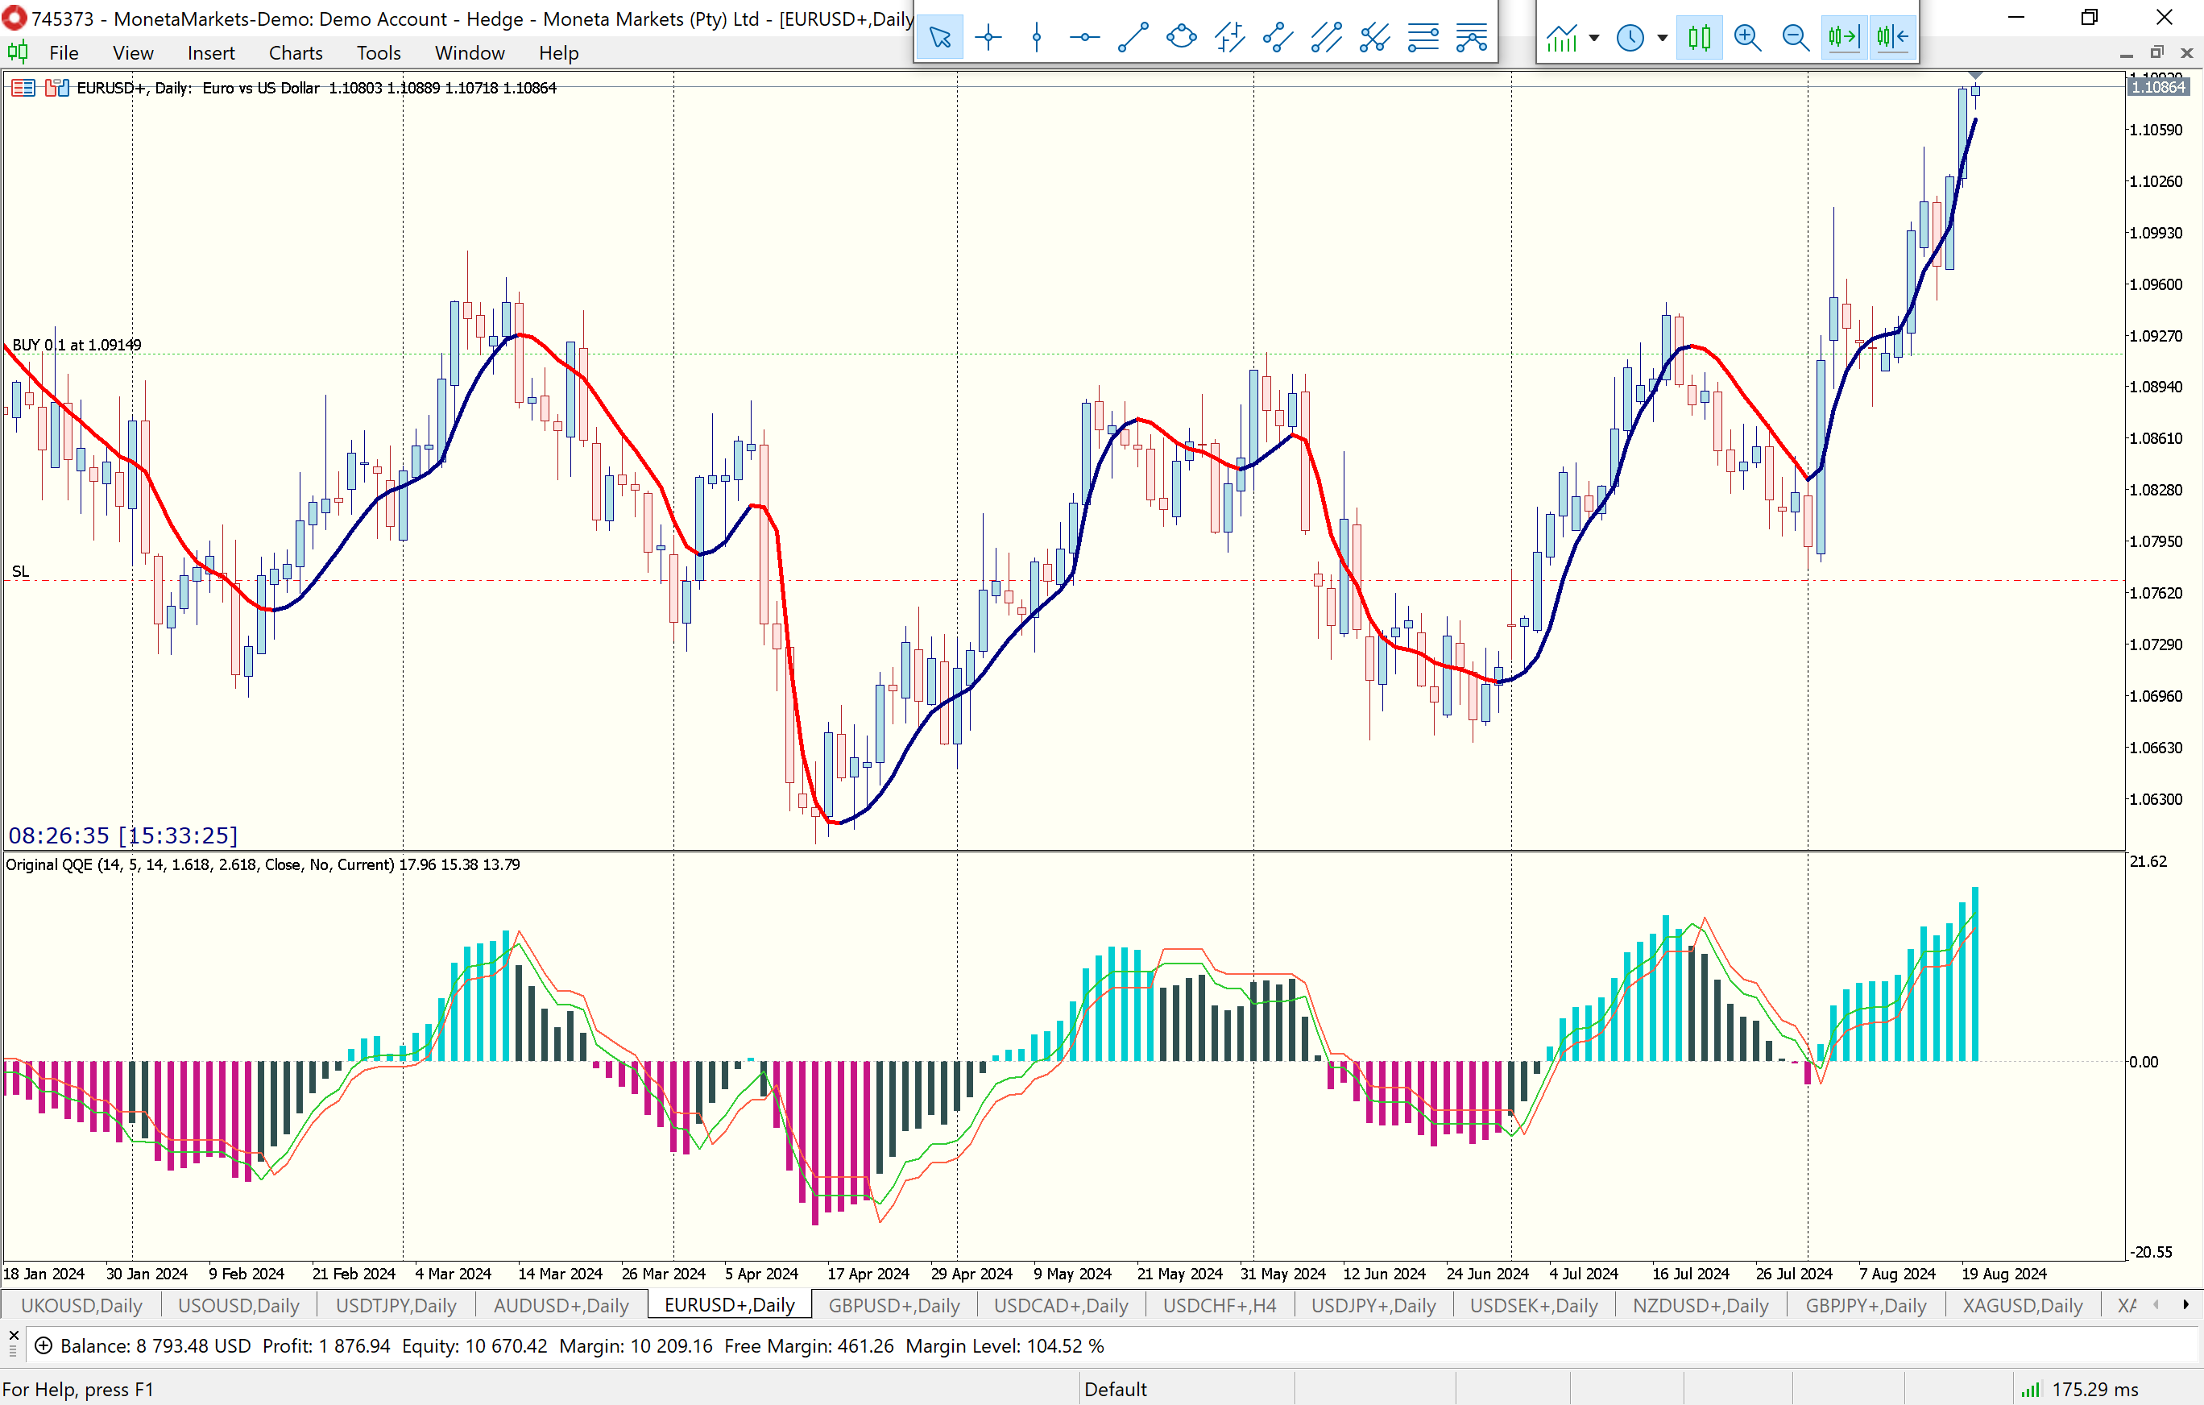Select the trendline drawing tool
Image resolution: width=2204 pixels, height=1405 pixels.
point(1133,38)
